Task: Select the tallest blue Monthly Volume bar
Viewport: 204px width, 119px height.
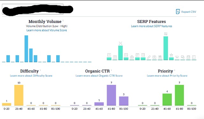Action: point(26,49)
